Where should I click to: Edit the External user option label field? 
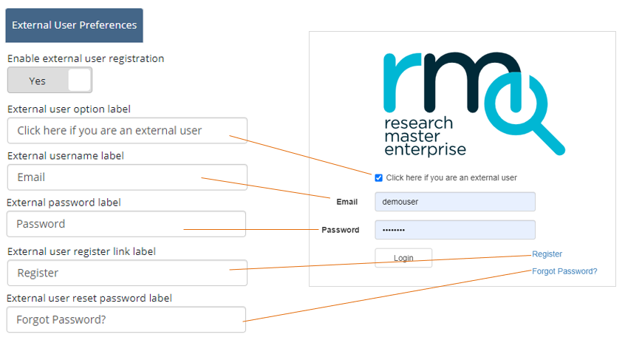click(x=127, y=130)
